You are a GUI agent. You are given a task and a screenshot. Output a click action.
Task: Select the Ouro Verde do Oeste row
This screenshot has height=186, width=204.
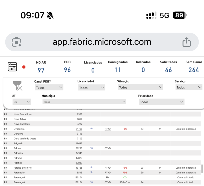(102, 138)
